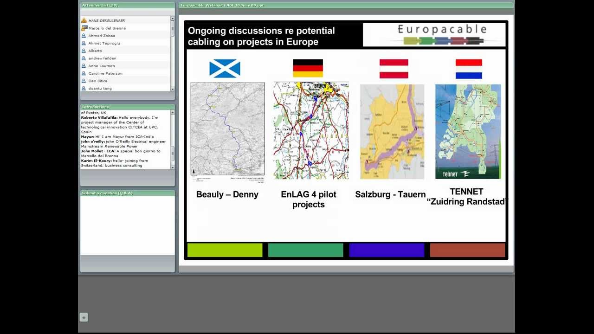
Task: Click the attendee icon beside doantu tang
Action: click(84, 88)
